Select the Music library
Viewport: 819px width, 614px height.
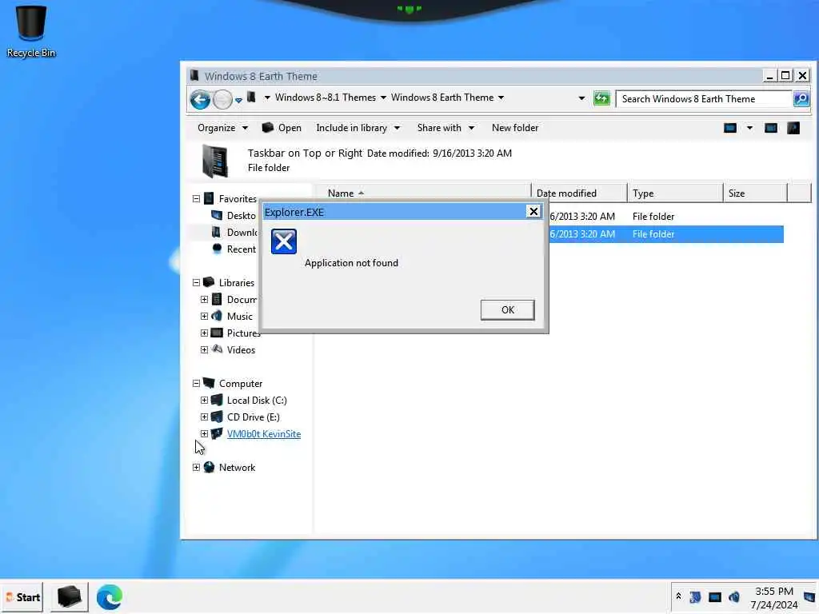point(240,316)
